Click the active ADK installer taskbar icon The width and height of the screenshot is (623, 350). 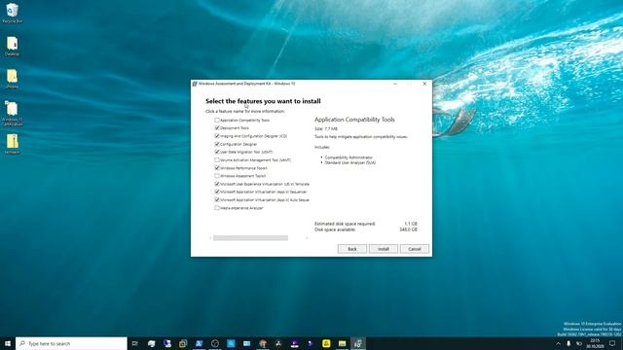click(x=358, y=343)
